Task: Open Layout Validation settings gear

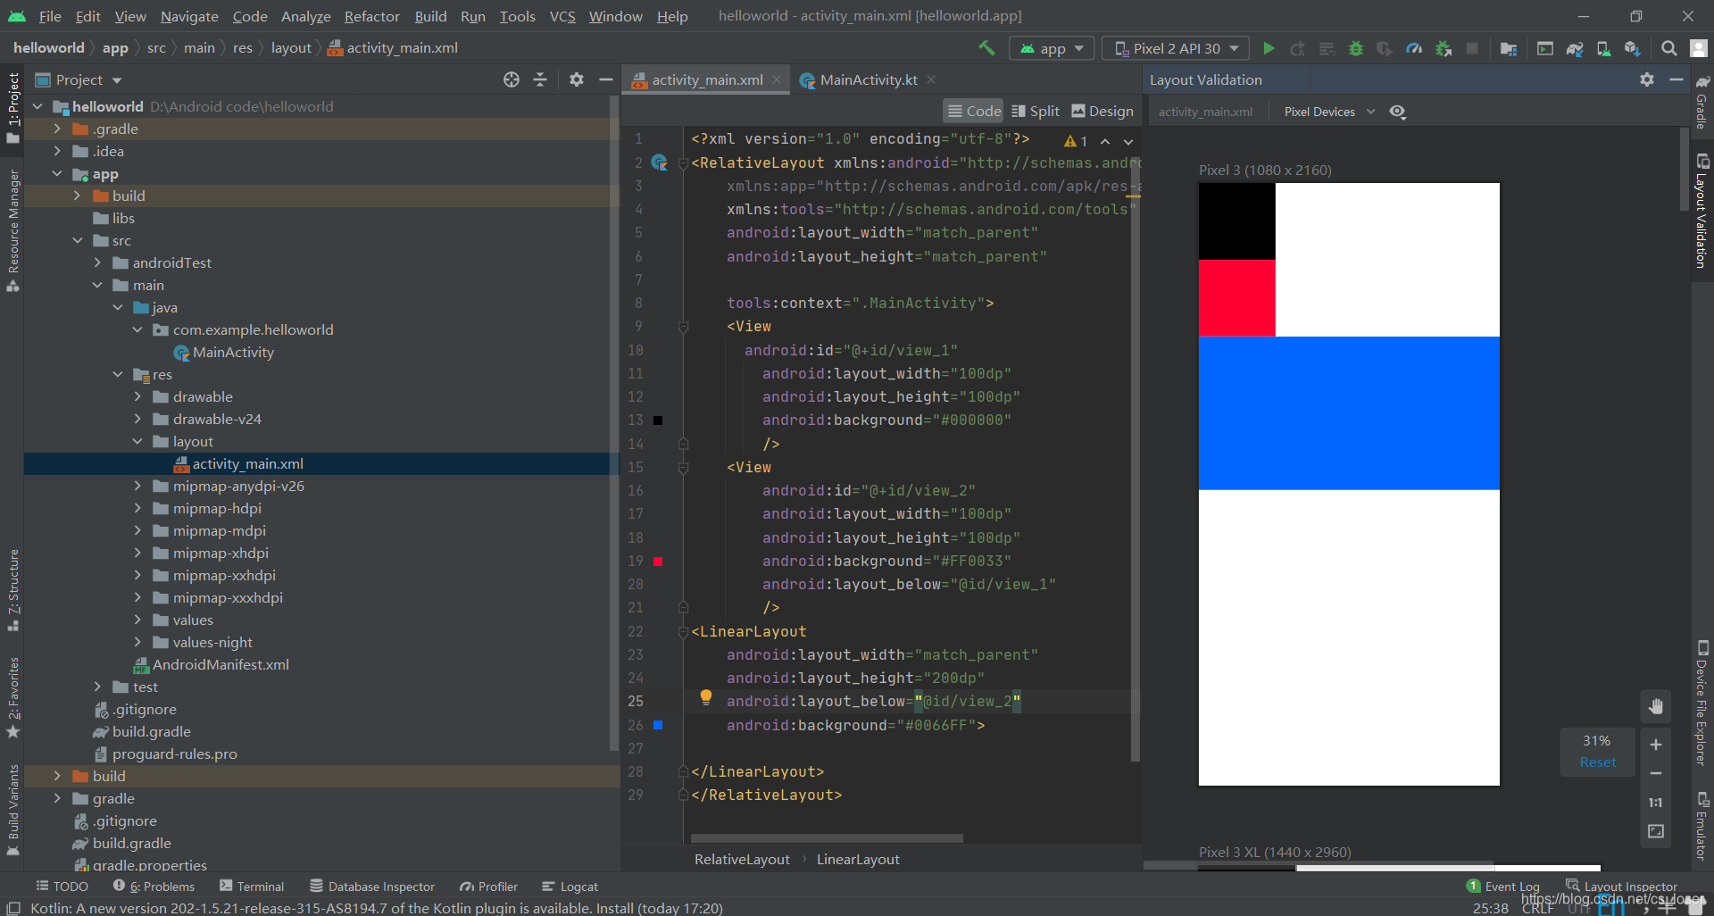Action: click(1647, 79)
